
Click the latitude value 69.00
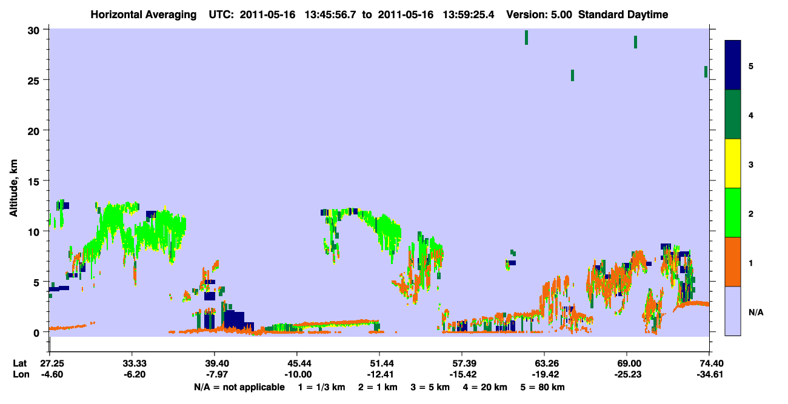629,363
